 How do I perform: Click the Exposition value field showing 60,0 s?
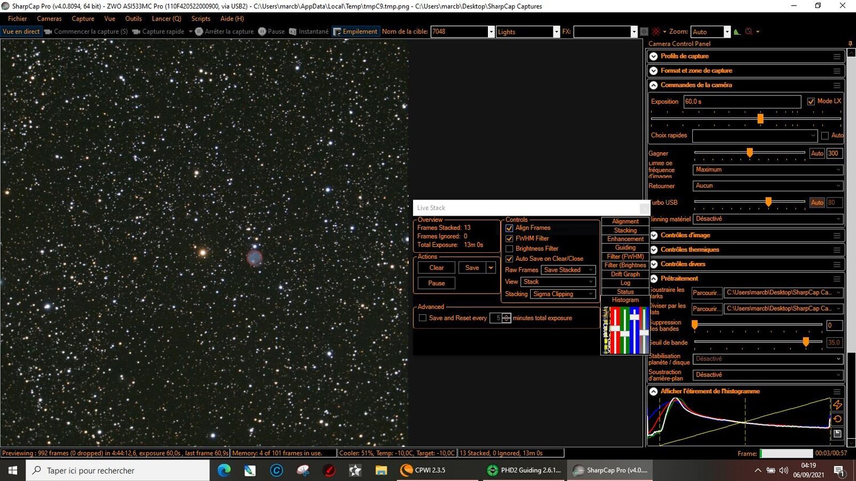click(x=742, y=102)
